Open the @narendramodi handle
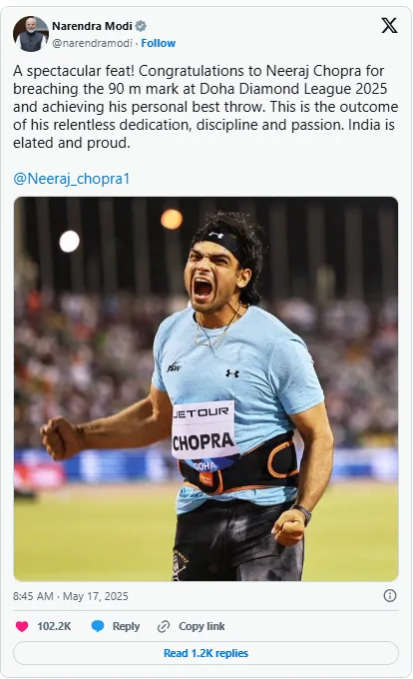413x679 pixels. [x=92, y=43]
